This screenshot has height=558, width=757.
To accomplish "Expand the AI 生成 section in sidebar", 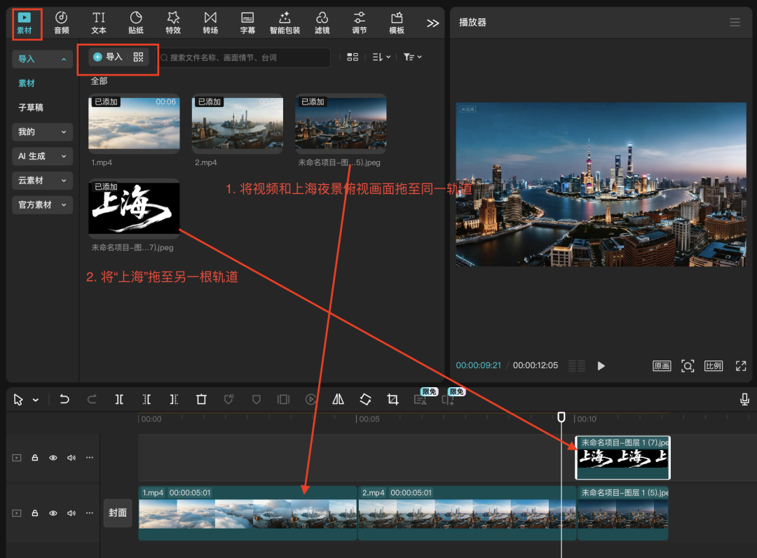I will click(x=43, y=156).
